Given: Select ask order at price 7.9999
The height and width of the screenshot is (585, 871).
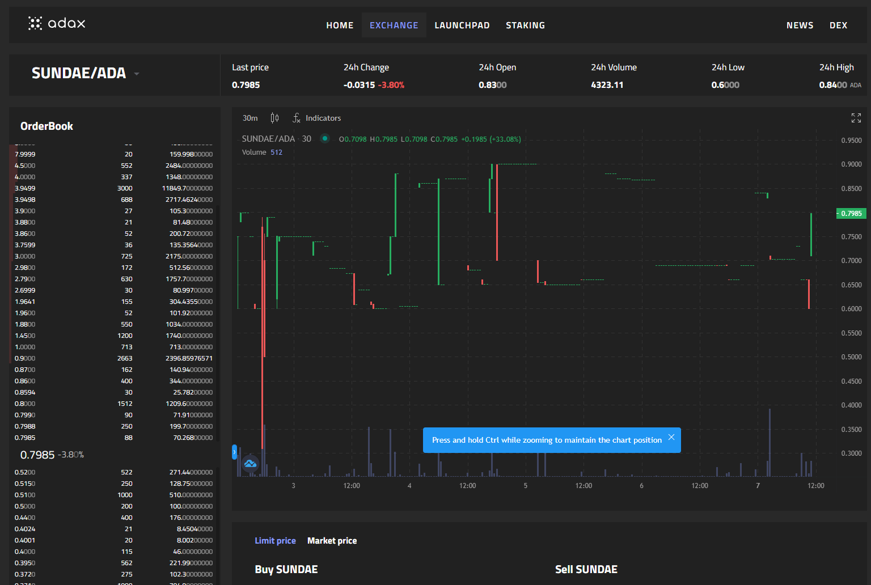Looking at the screenshot, I should 114,154.
